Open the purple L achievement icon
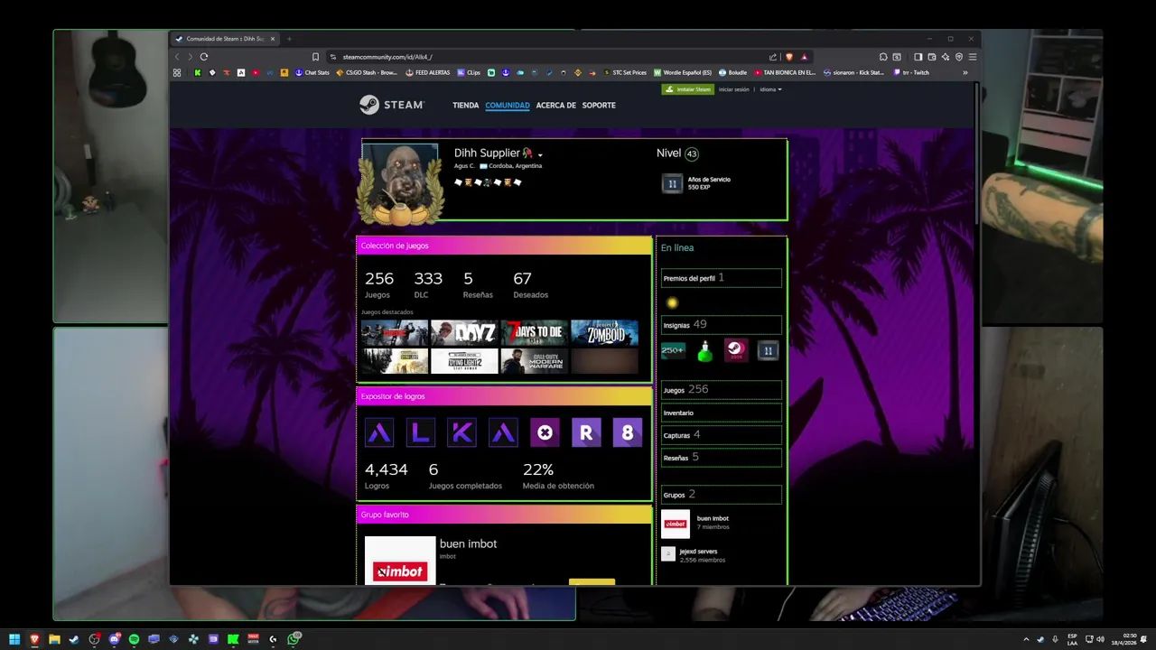This screenshot has width=1156, height=650. [421, 432]
